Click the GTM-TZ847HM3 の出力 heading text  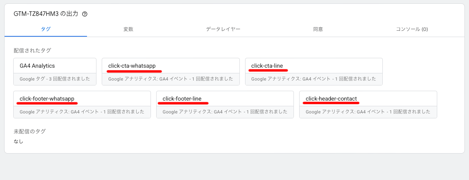coord(46,14)
